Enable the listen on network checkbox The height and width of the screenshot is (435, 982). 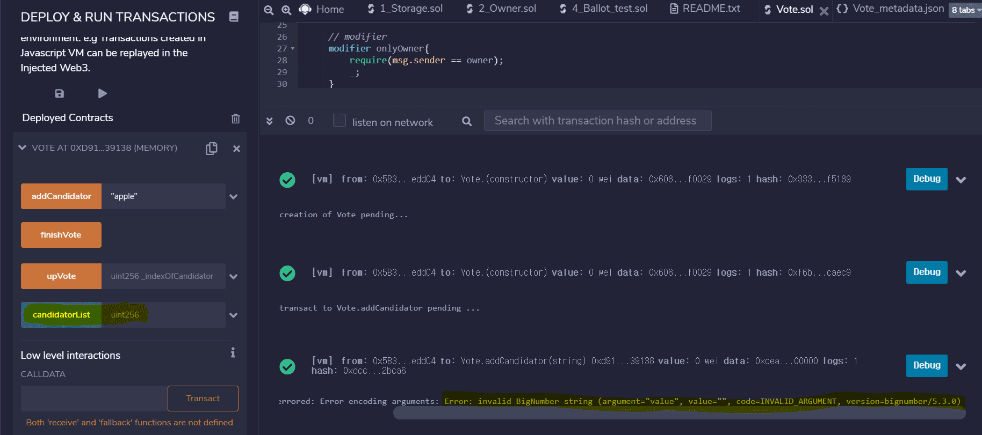pyautogui.click(x=339, y=120)
